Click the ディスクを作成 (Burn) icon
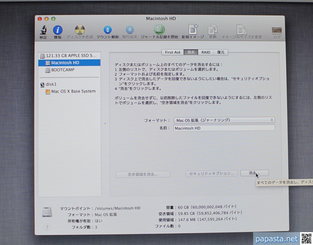 click(79, 30)
